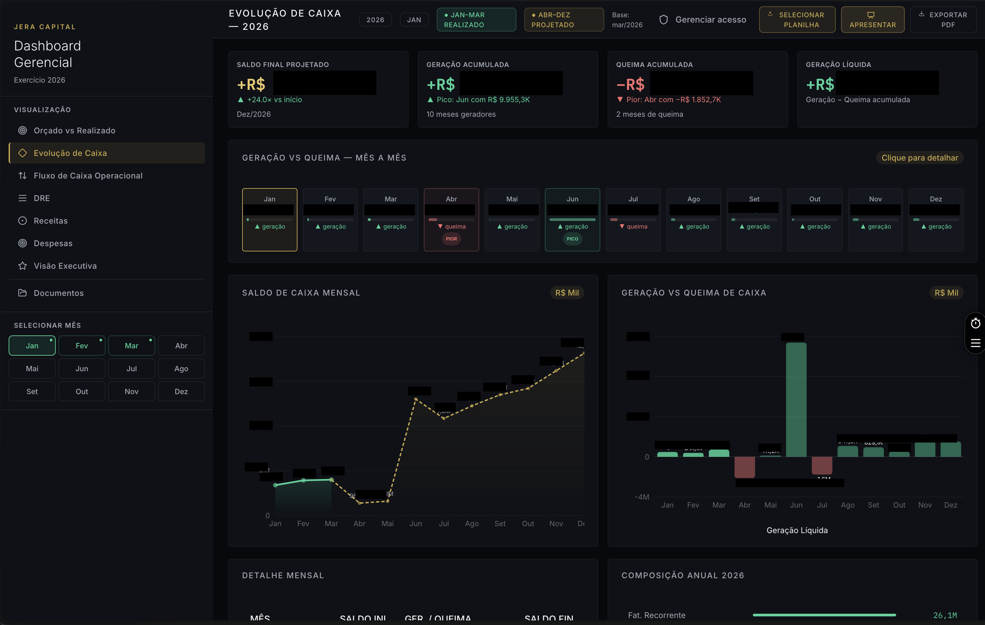Open Visão Executiva via the star icon
This screenshot has height=625, width=985.
pyautogui.click(x=22, y=266)
